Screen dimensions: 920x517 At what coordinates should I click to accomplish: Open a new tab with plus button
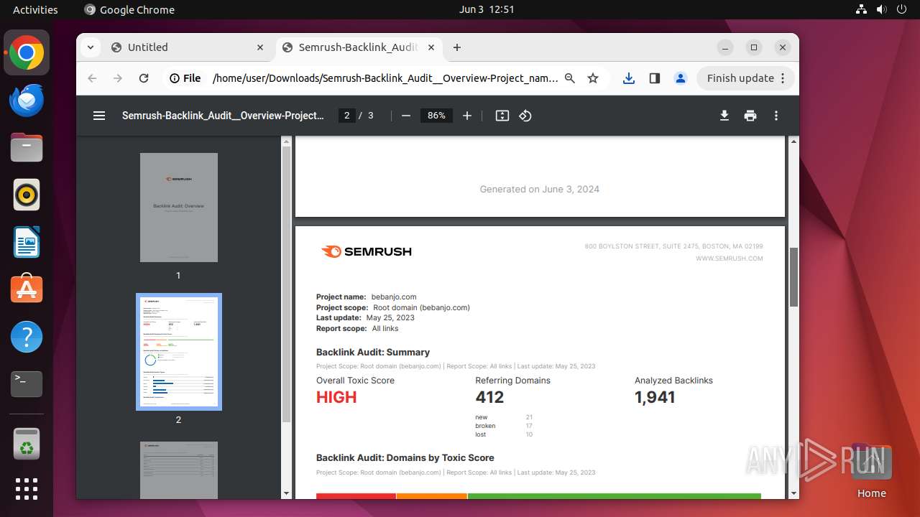pos(457,47)
